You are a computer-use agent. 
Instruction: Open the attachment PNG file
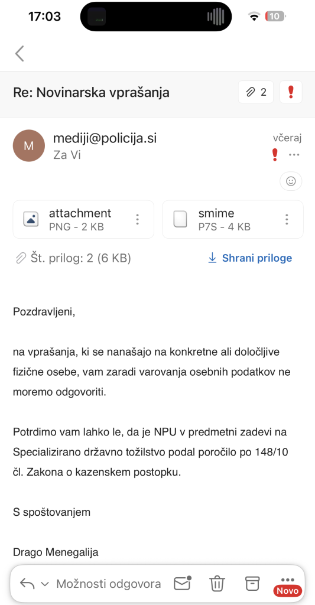(83, 219)
